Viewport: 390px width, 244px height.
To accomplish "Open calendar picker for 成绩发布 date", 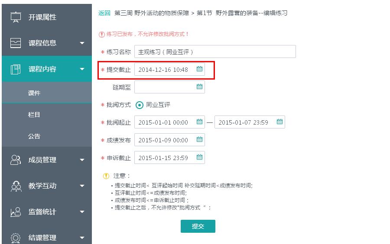I will (x=199, y=140).
